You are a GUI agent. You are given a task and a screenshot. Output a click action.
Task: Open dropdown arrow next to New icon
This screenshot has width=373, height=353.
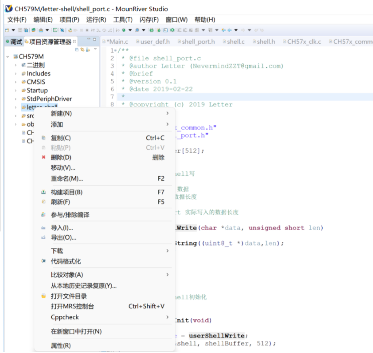pos(13,30)
